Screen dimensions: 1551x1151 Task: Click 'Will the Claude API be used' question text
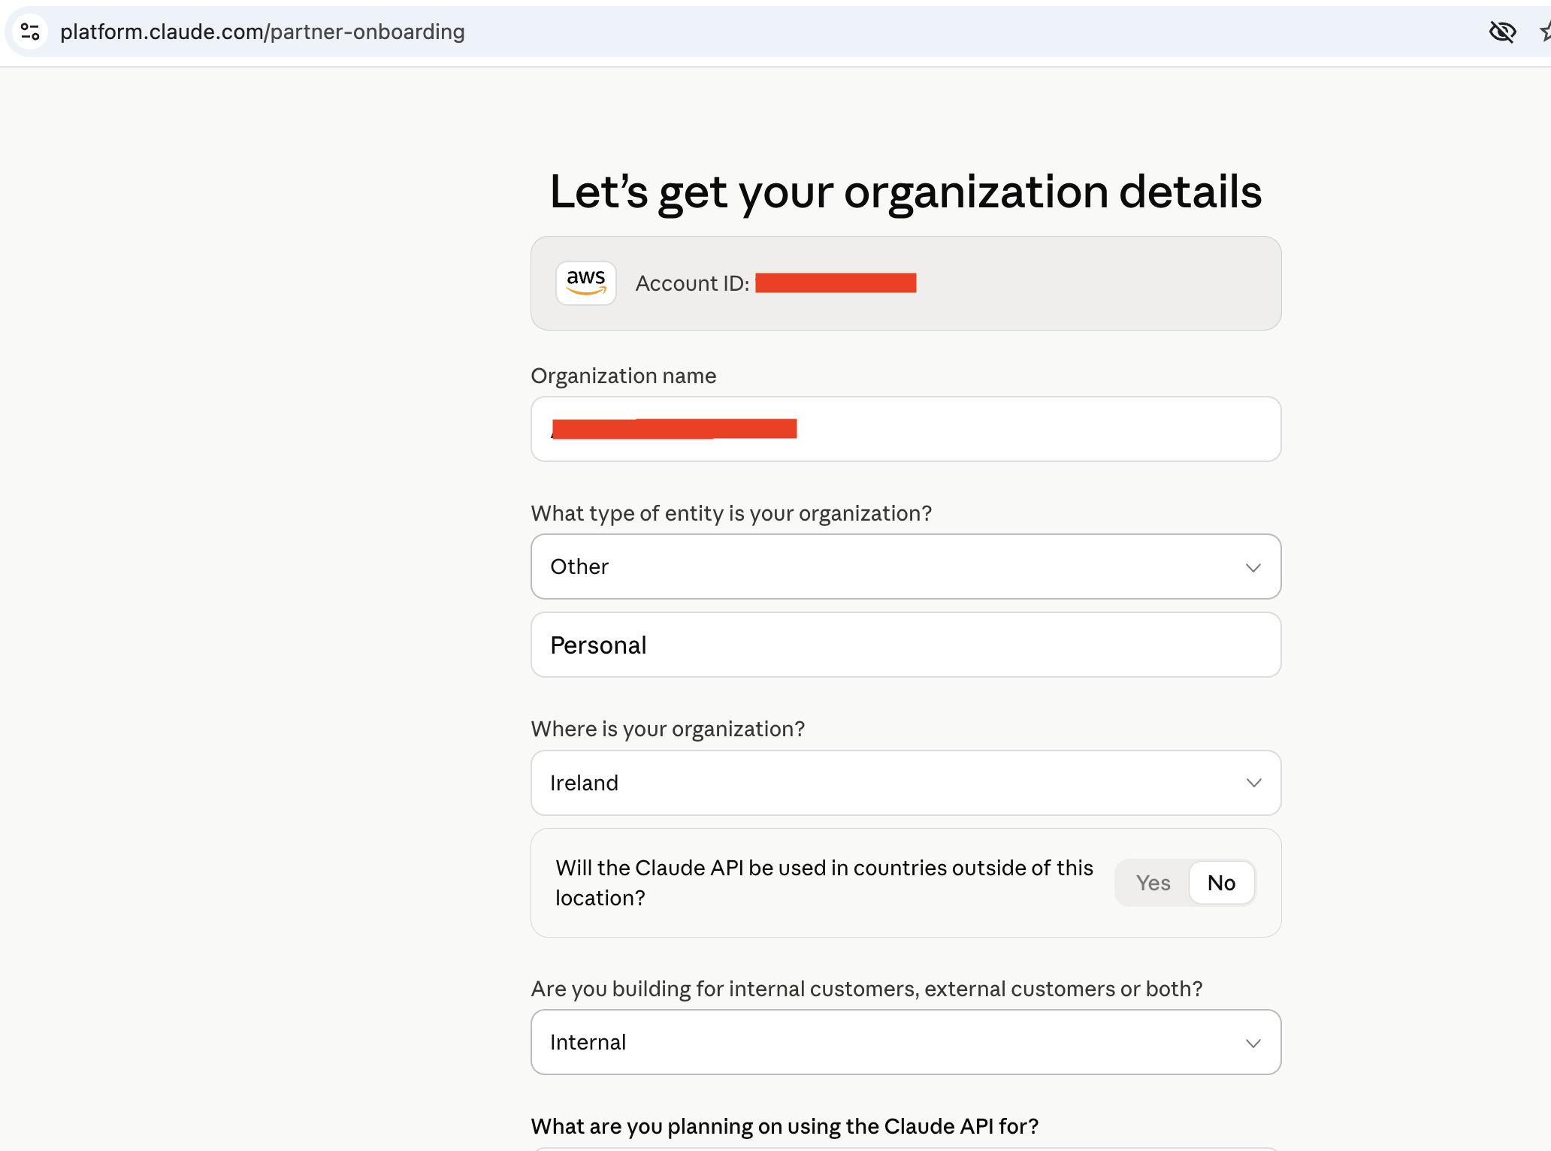[x=824, y=883]
